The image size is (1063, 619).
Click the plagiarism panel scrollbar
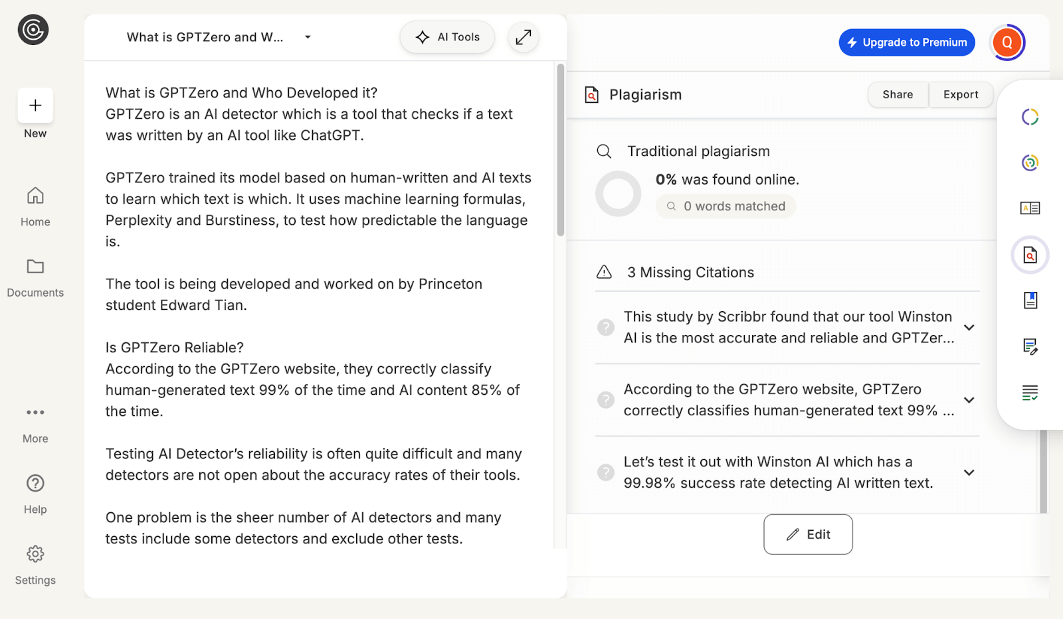coord(1043,471)
